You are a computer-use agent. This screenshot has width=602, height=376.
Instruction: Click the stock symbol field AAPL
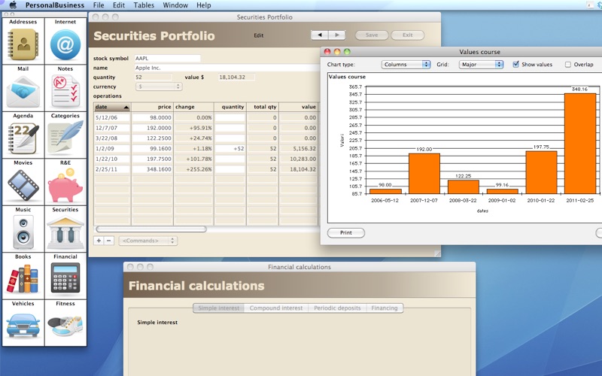tap(167, 59)
